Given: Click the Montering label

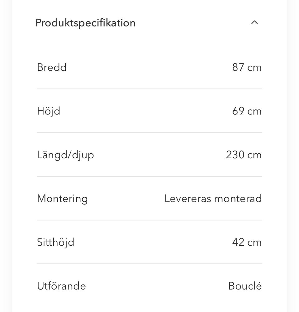Looking at the screenshot, I should click(62, 199).
